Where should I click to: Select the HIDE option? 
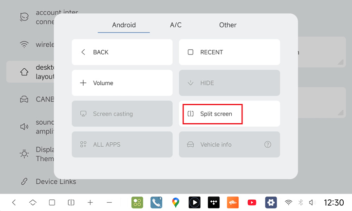click(229, 83)
